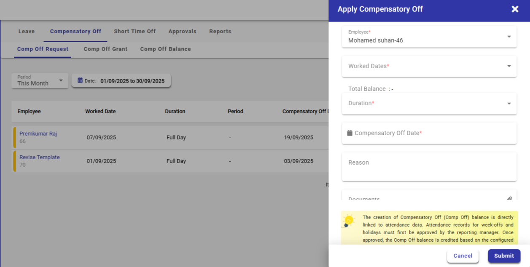The width and height of the screenshot is (530, 267).
Task: Click the calendar icon beside Compensatory Off Date
Action: point(350,133)
